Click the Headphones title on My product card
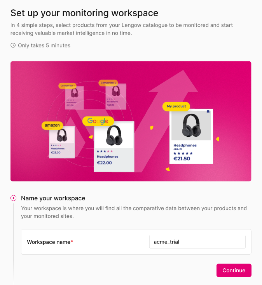The width and height of the screenshot is (262, 285). click(x=185, y=145)
